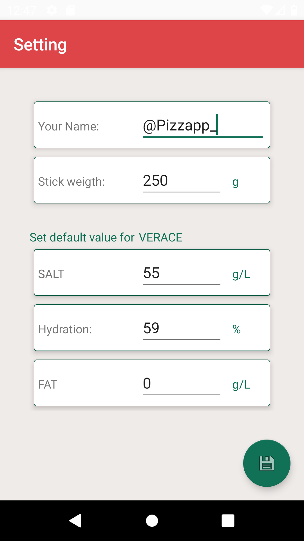Viewport: 304px width, 541px height.
Task: Tap the Your Name label
Action: pyautogui.click(x=69, y=127)
